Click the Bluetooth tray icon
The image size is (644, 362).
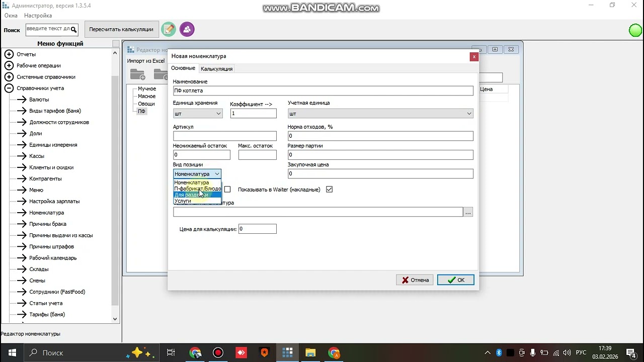[x=499, y=352]
